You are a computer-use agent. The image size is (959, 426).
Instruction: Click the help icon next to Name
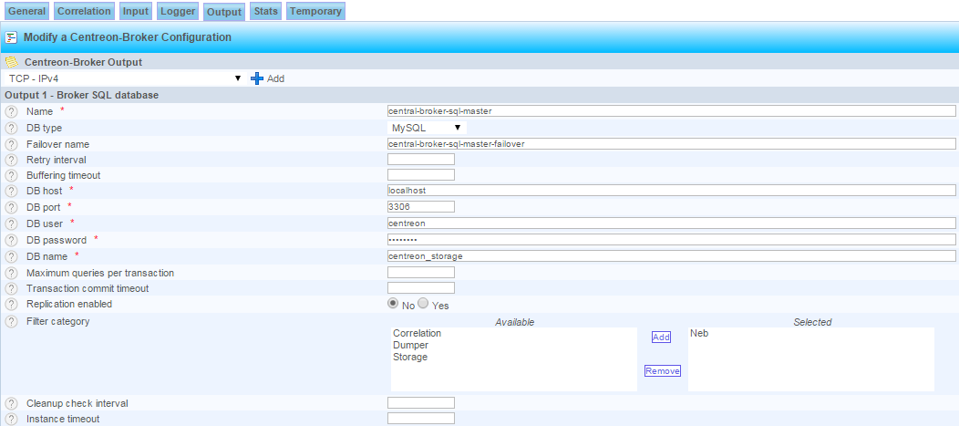pos(11,111)
